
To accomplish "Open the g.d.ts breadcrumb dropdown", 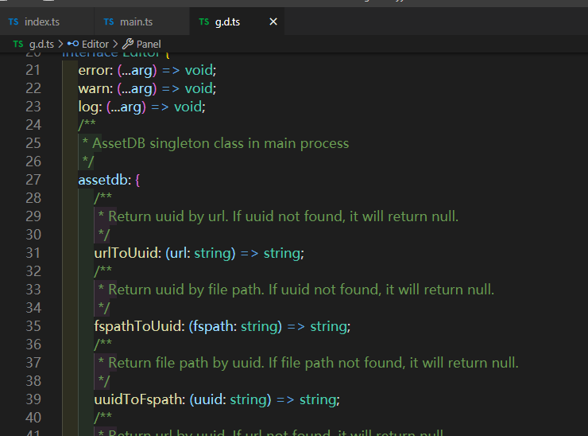I will 41,44.
